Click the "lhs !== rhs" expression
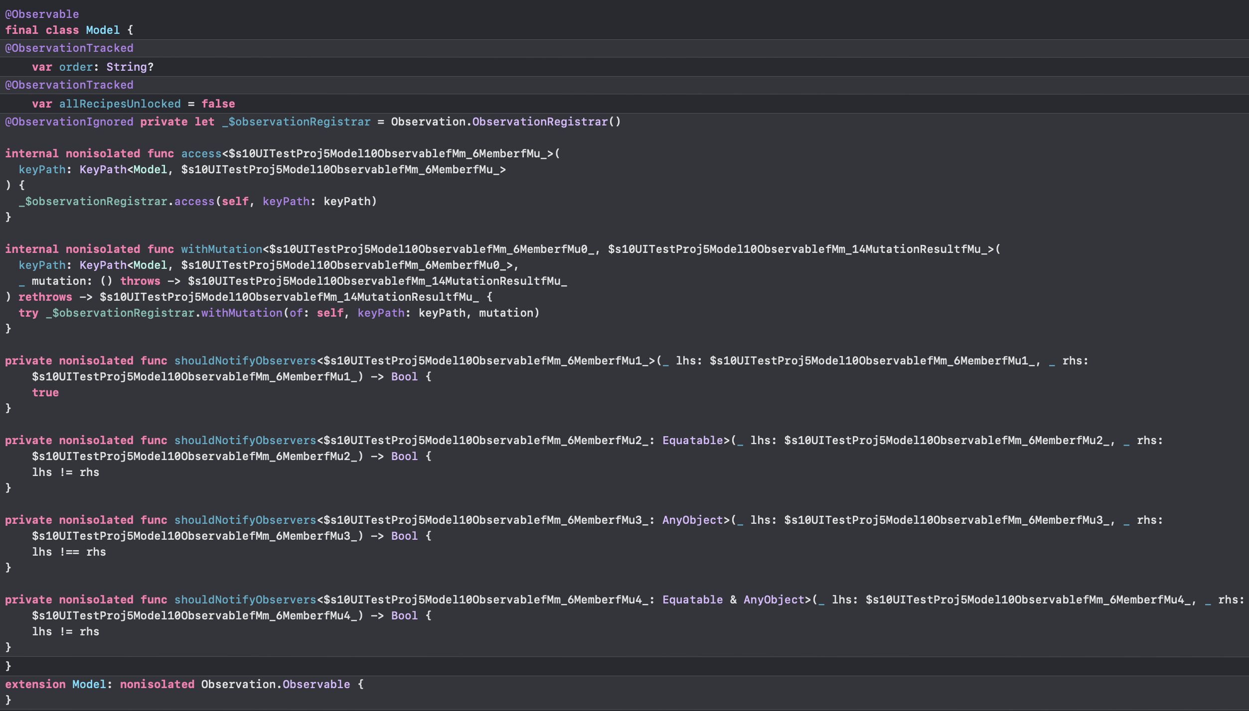Screen dimensions: 1249x711 click(x=69, y=552)
